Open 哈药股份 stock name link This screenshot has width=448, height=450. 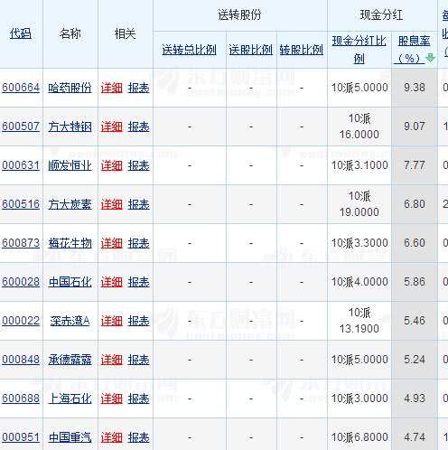pos(70,88)
